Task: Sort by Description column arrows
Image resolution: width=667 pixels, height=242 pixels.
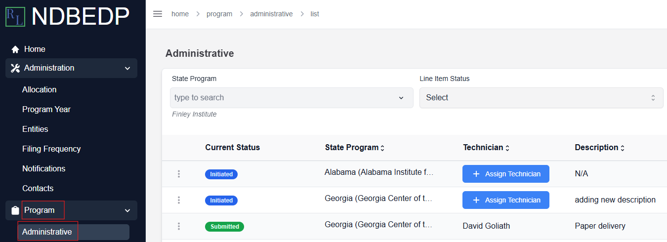Action: pyautogui.click(x=623, y=148)
